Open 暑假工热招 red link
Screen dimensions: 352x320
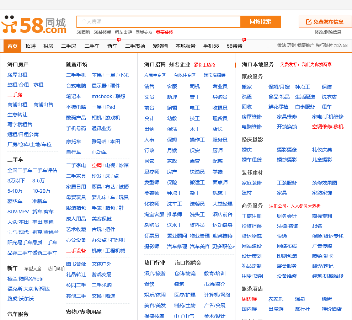[204, 65]
